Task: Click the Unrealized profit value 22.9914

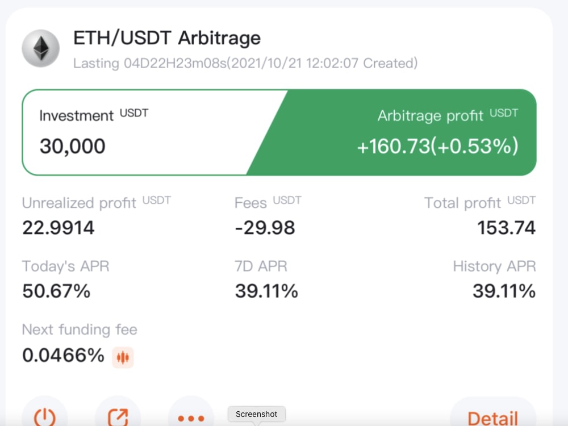Action: click(x=59, y=228)
